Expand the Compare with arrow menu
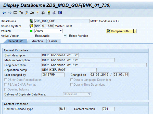This screenshot has width=153, height=114. click(135, 31)
